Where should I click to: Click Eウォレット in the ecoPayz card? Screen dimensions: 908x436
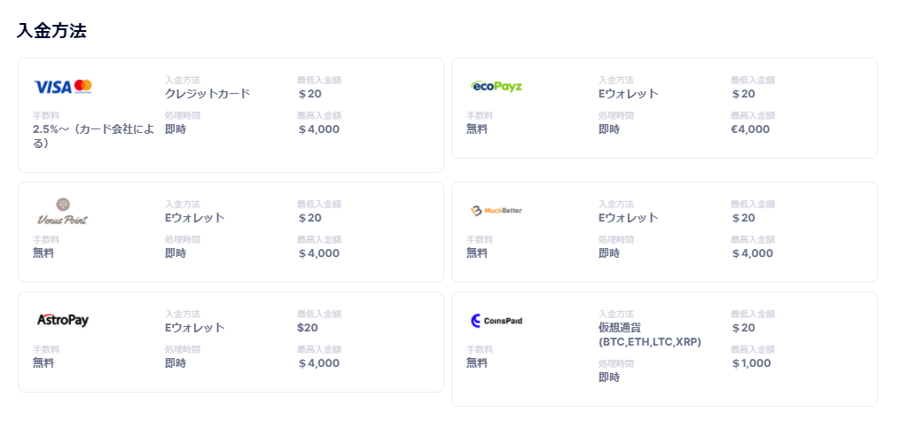[x=629, y=94]
